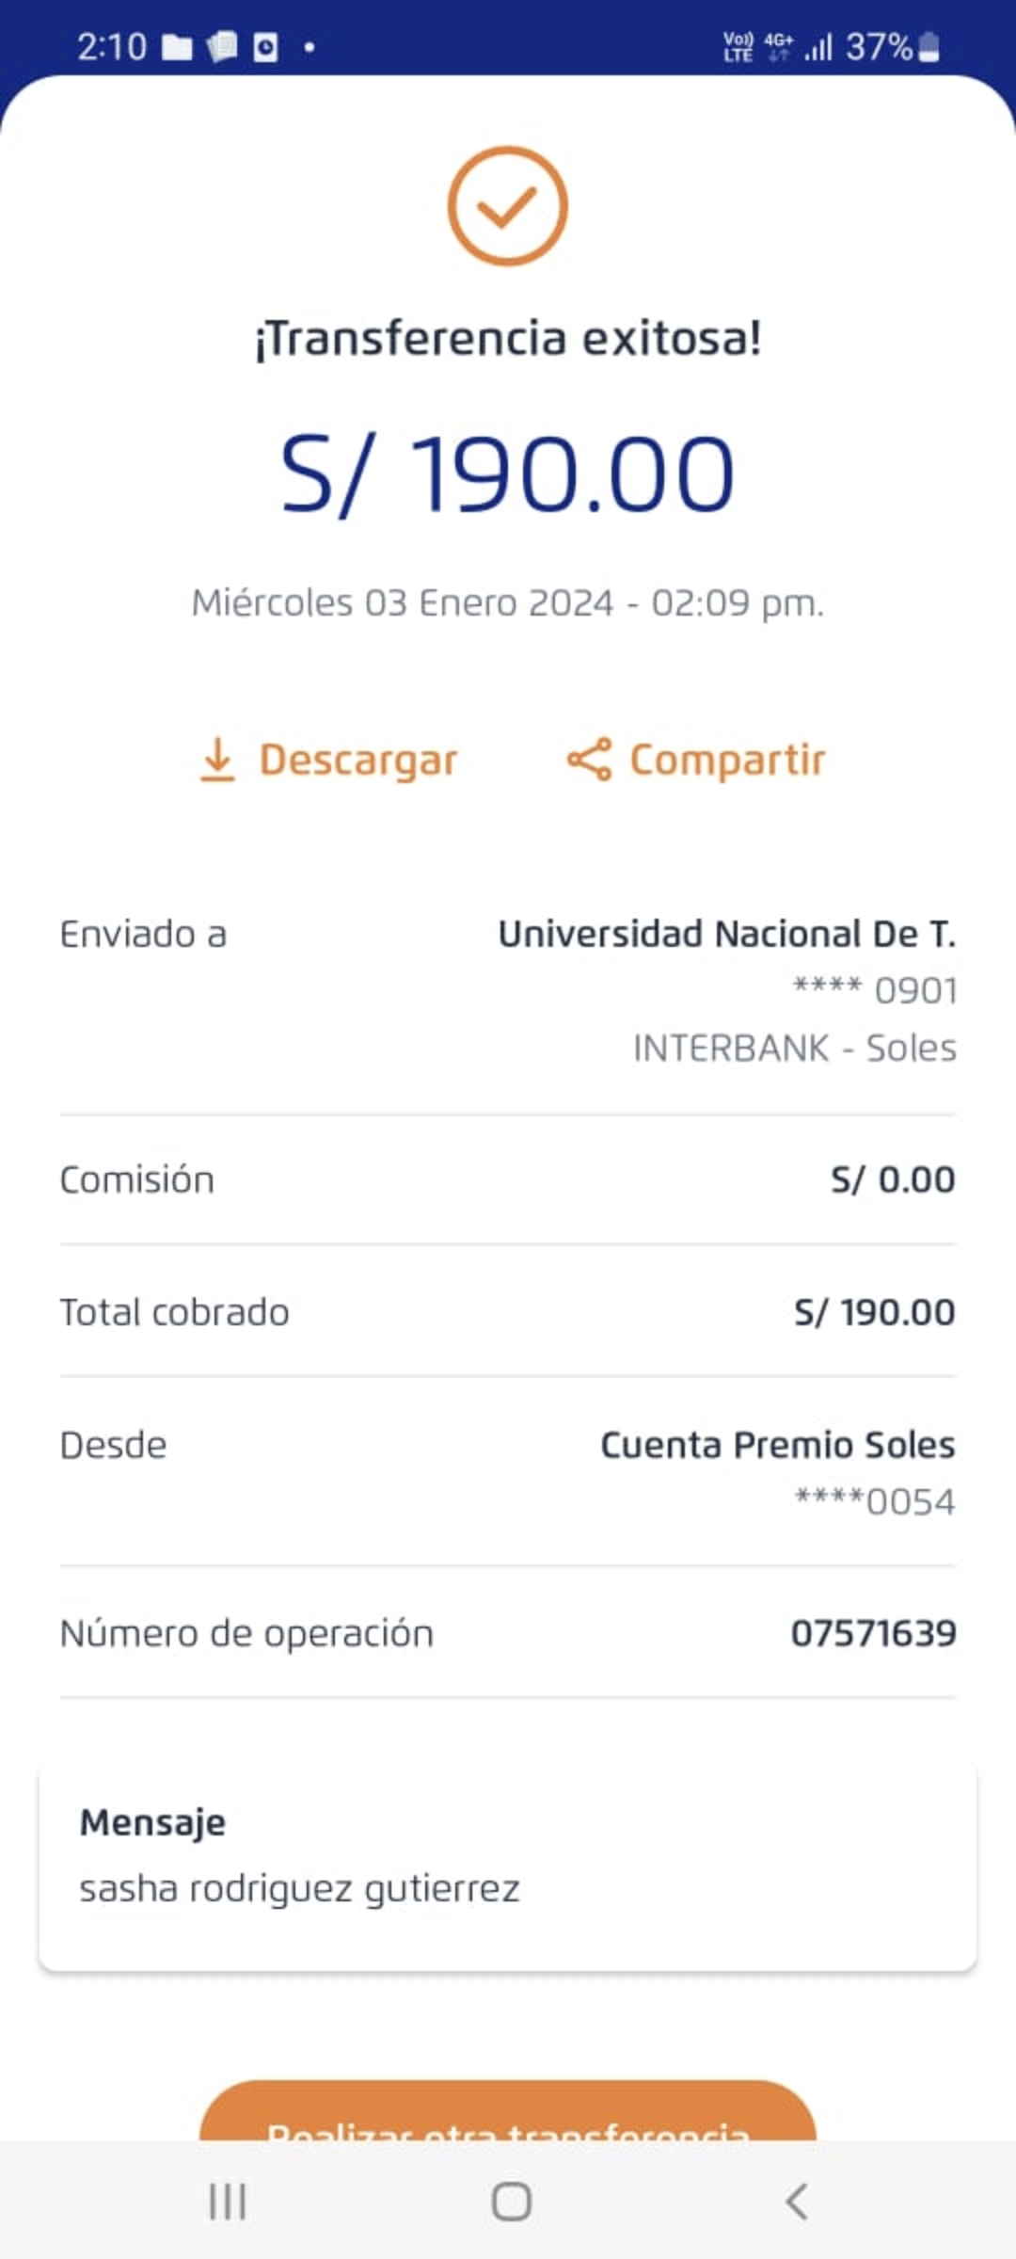The height and width of the screenshot is (2259, 1016).
Task: Tap the Cuenta Premio Soles source account
Action: (x=777, y=1445)
